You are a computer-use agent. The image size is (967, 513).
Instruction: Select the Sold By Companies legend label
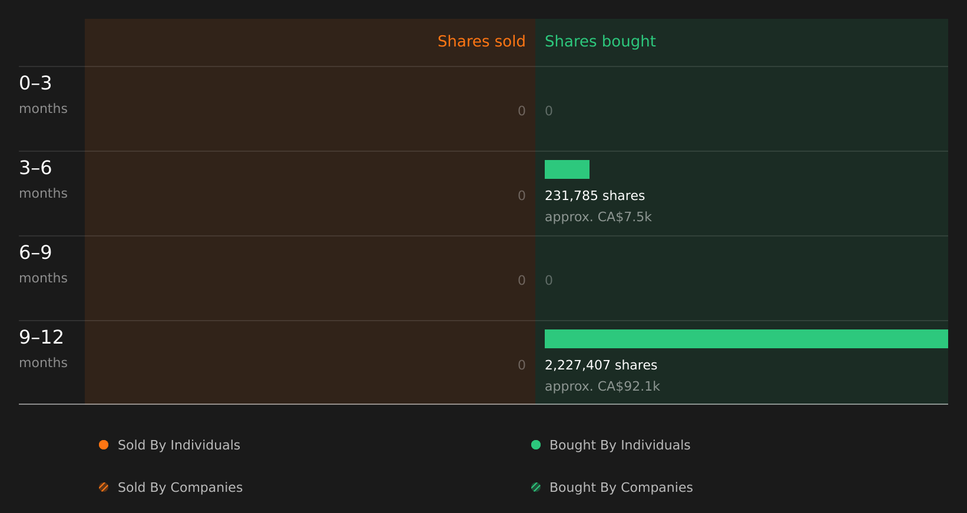180,488
